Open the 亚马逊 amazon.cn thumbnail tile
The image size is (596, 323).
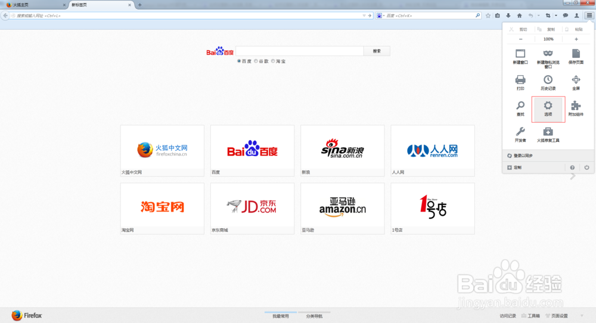coord(343,208)
